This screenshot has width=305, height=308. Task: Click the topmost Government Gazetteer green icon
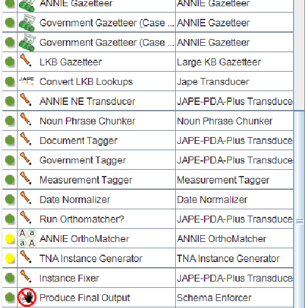coord(27,23)
